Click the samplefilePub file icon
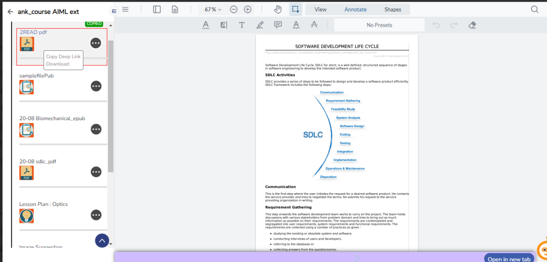This screenshot has width=547, height=262. pyautogui.click(x=27, y=87)
